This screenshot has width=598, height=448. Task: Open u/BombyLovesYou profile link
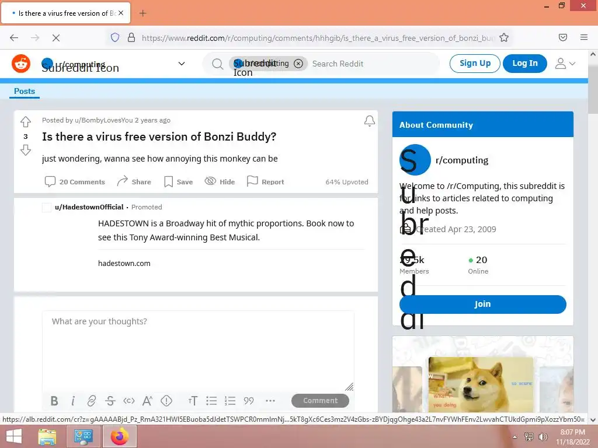(x=104, y=120)
